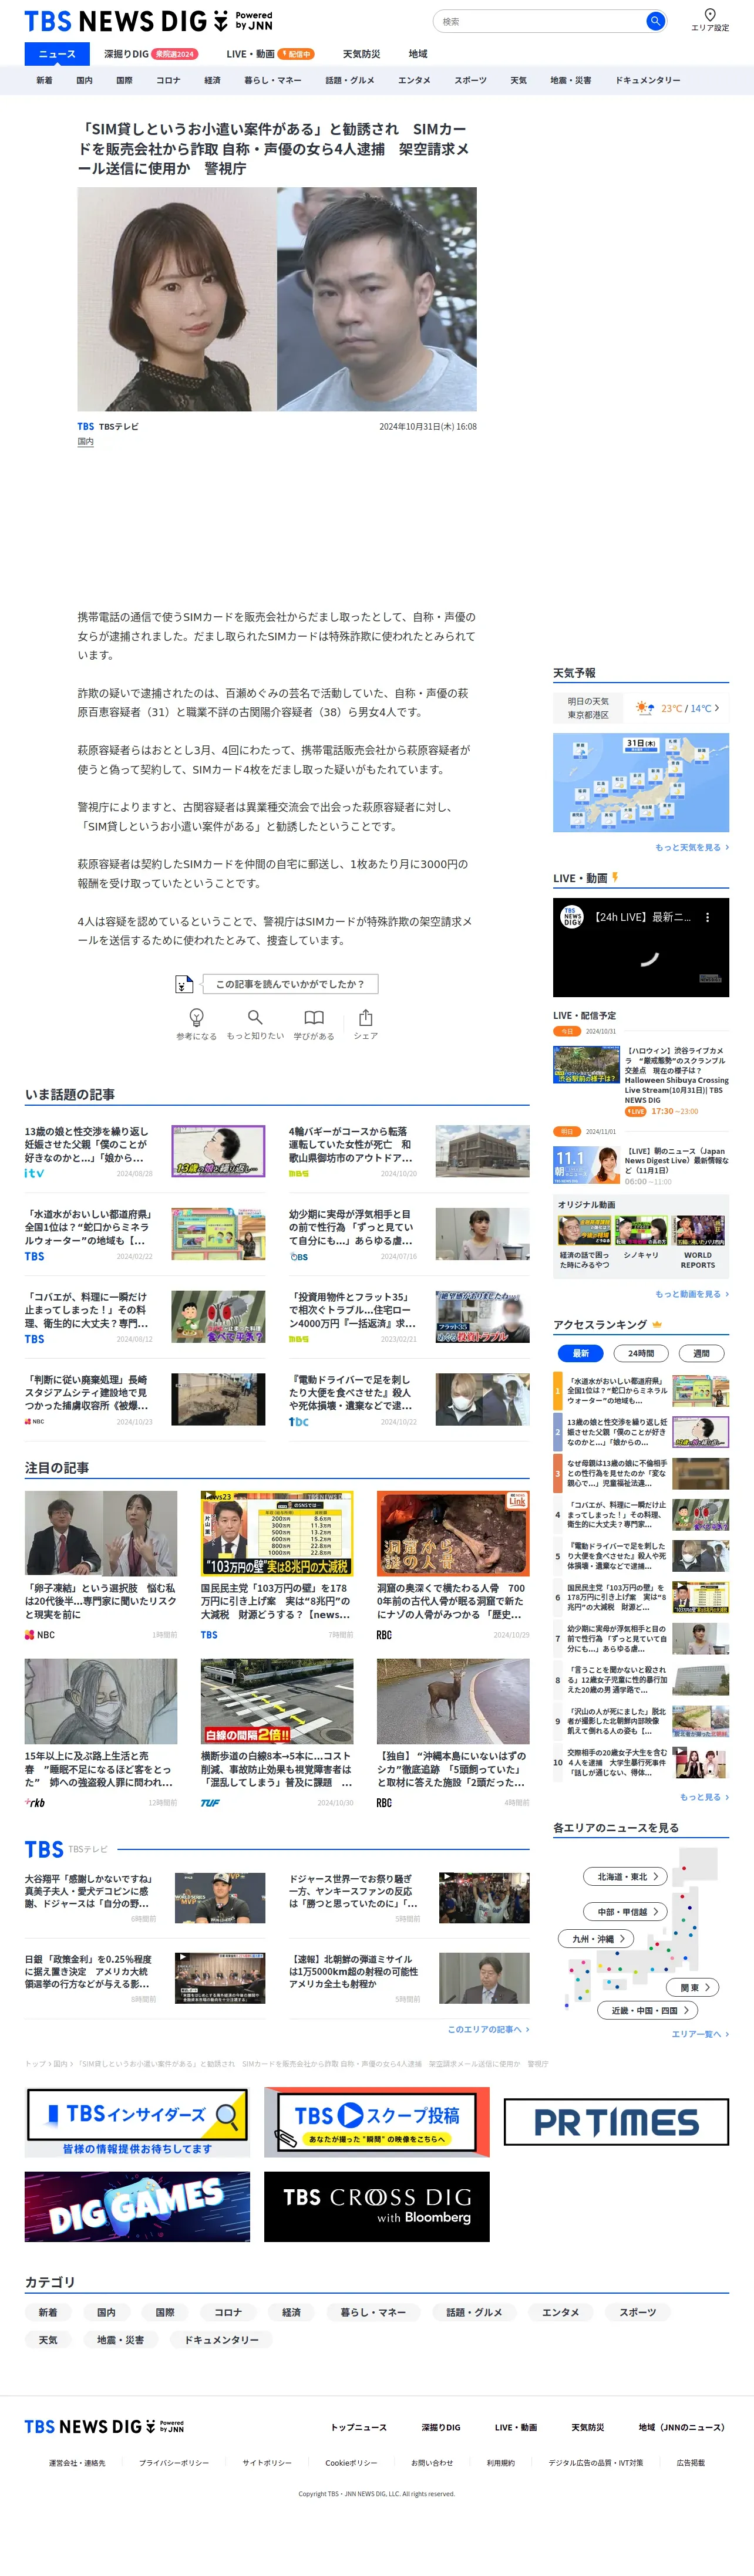Click もっと天気を見る link
Screen dimensions: 754x2576
692,847
